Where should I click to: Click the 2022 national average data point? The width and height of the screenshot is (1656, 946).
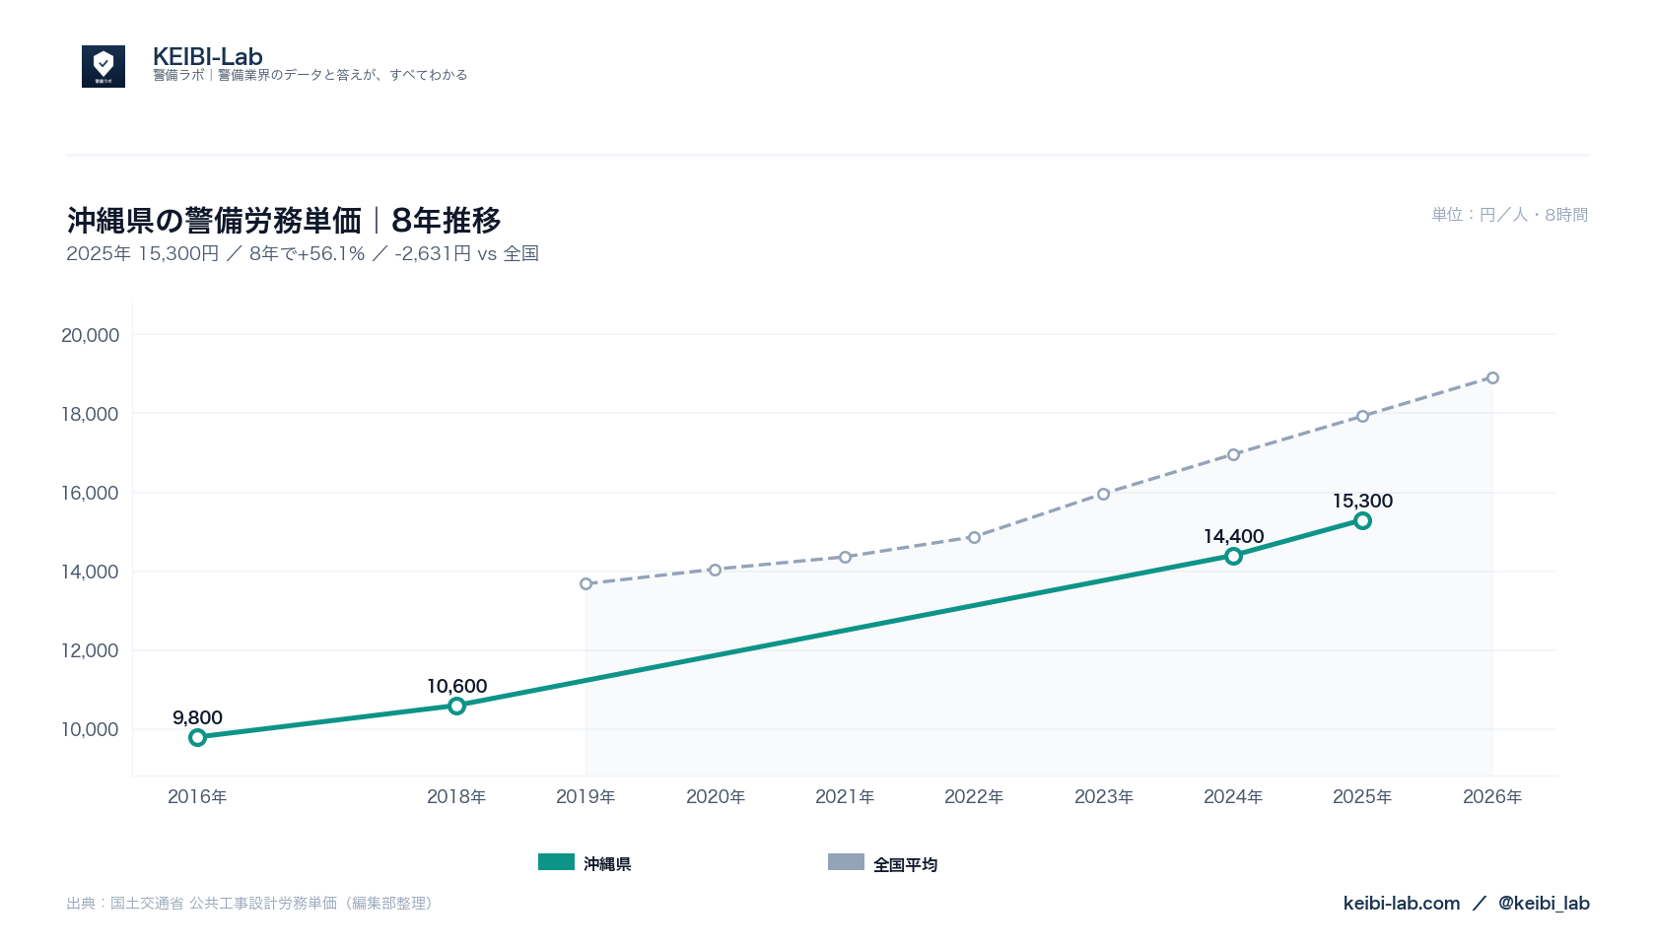click(974, 537)
